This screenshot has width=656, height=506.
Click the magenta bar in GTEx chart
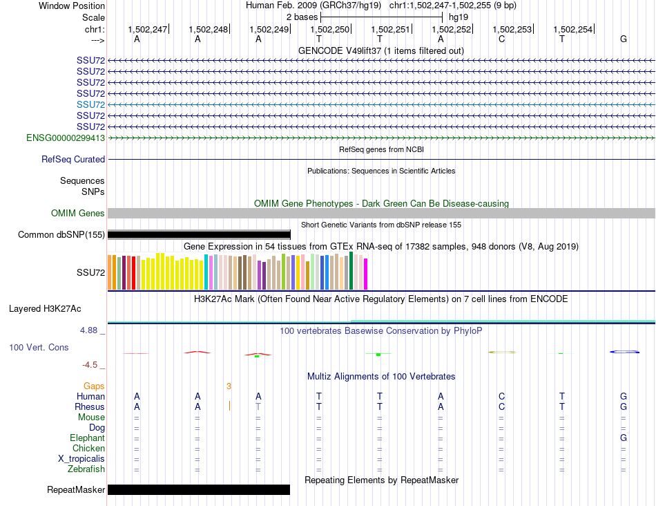point(366,274)
